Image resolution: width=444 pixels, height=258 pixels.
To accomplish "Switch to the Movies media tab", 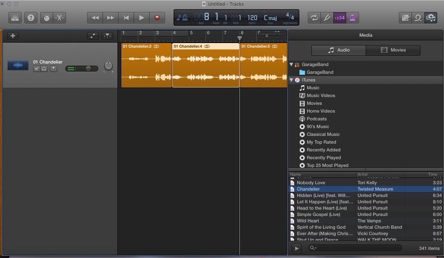I will click(x=393, y=50).
